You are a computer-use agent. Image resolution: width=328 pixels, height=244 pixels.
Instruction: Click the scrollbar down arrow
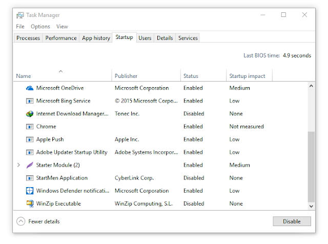click(x=311, y=207)
